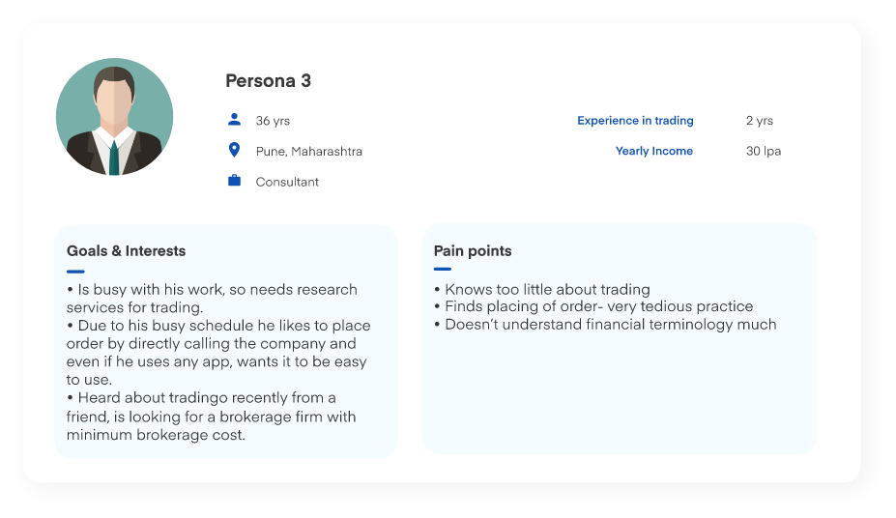Screen dimensions: 896x518
Task: Click 'Doesn't understand financial terminology' bullet
Action: (x=606, y=325)
